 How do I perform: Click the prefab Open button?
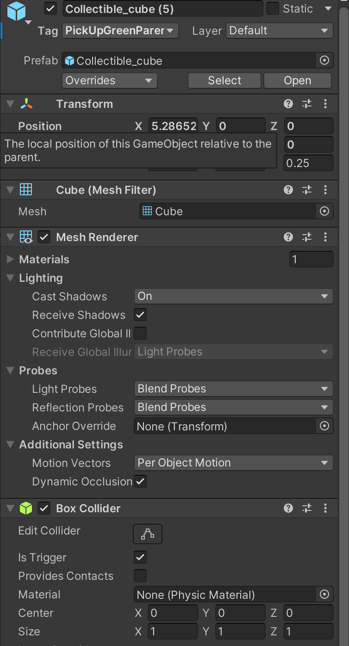(x=297, y=81)
